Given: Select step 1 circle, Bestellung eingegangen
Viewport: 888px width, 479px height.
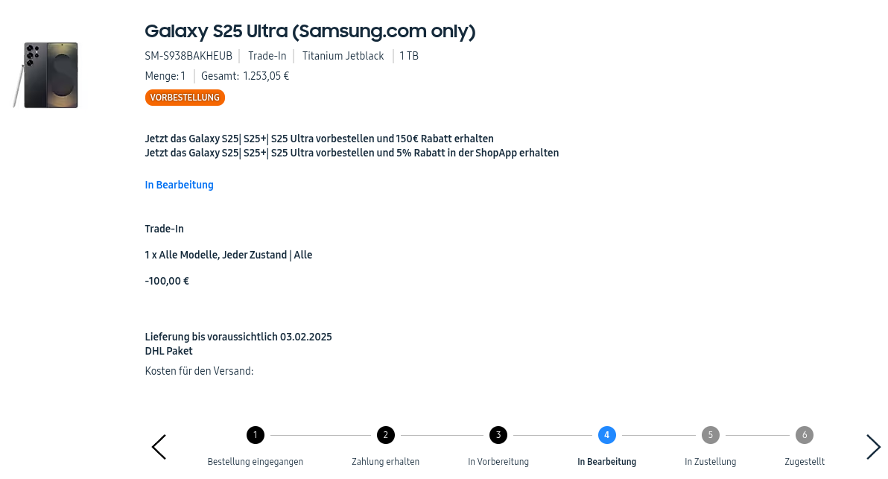Looking at the screenshot, I should coord(256,435).
